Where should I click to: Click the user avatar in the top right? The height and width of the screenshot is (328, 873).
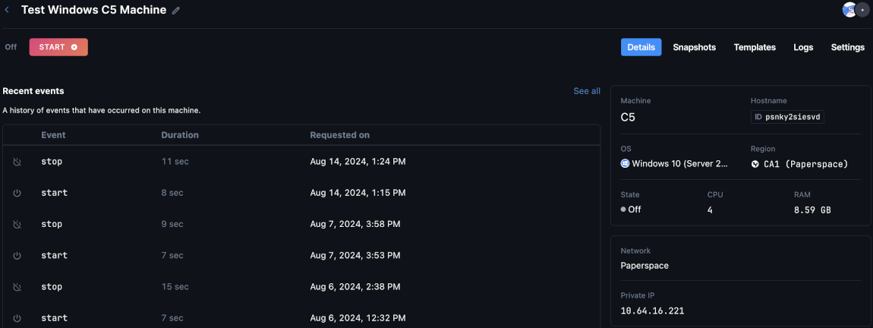point(849,10)
